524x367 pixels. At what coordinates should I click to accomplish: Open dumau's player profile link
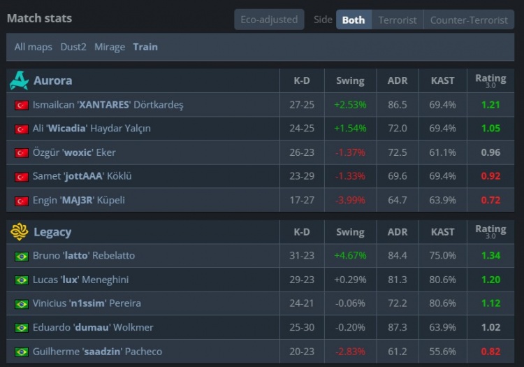[x=92, y=327]
